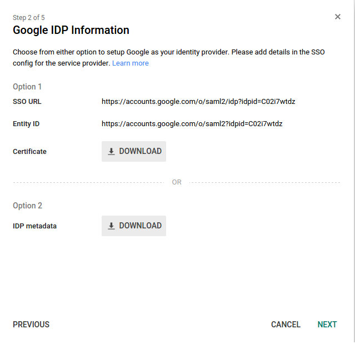Click the "Google IDP Information" heading
This screenshot has height=344, width=355.
71,30
